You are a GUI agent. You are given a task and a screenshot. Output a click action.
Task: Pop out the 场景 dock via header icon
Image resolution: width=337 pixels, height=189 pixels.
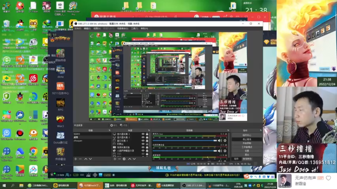(110, 130)
